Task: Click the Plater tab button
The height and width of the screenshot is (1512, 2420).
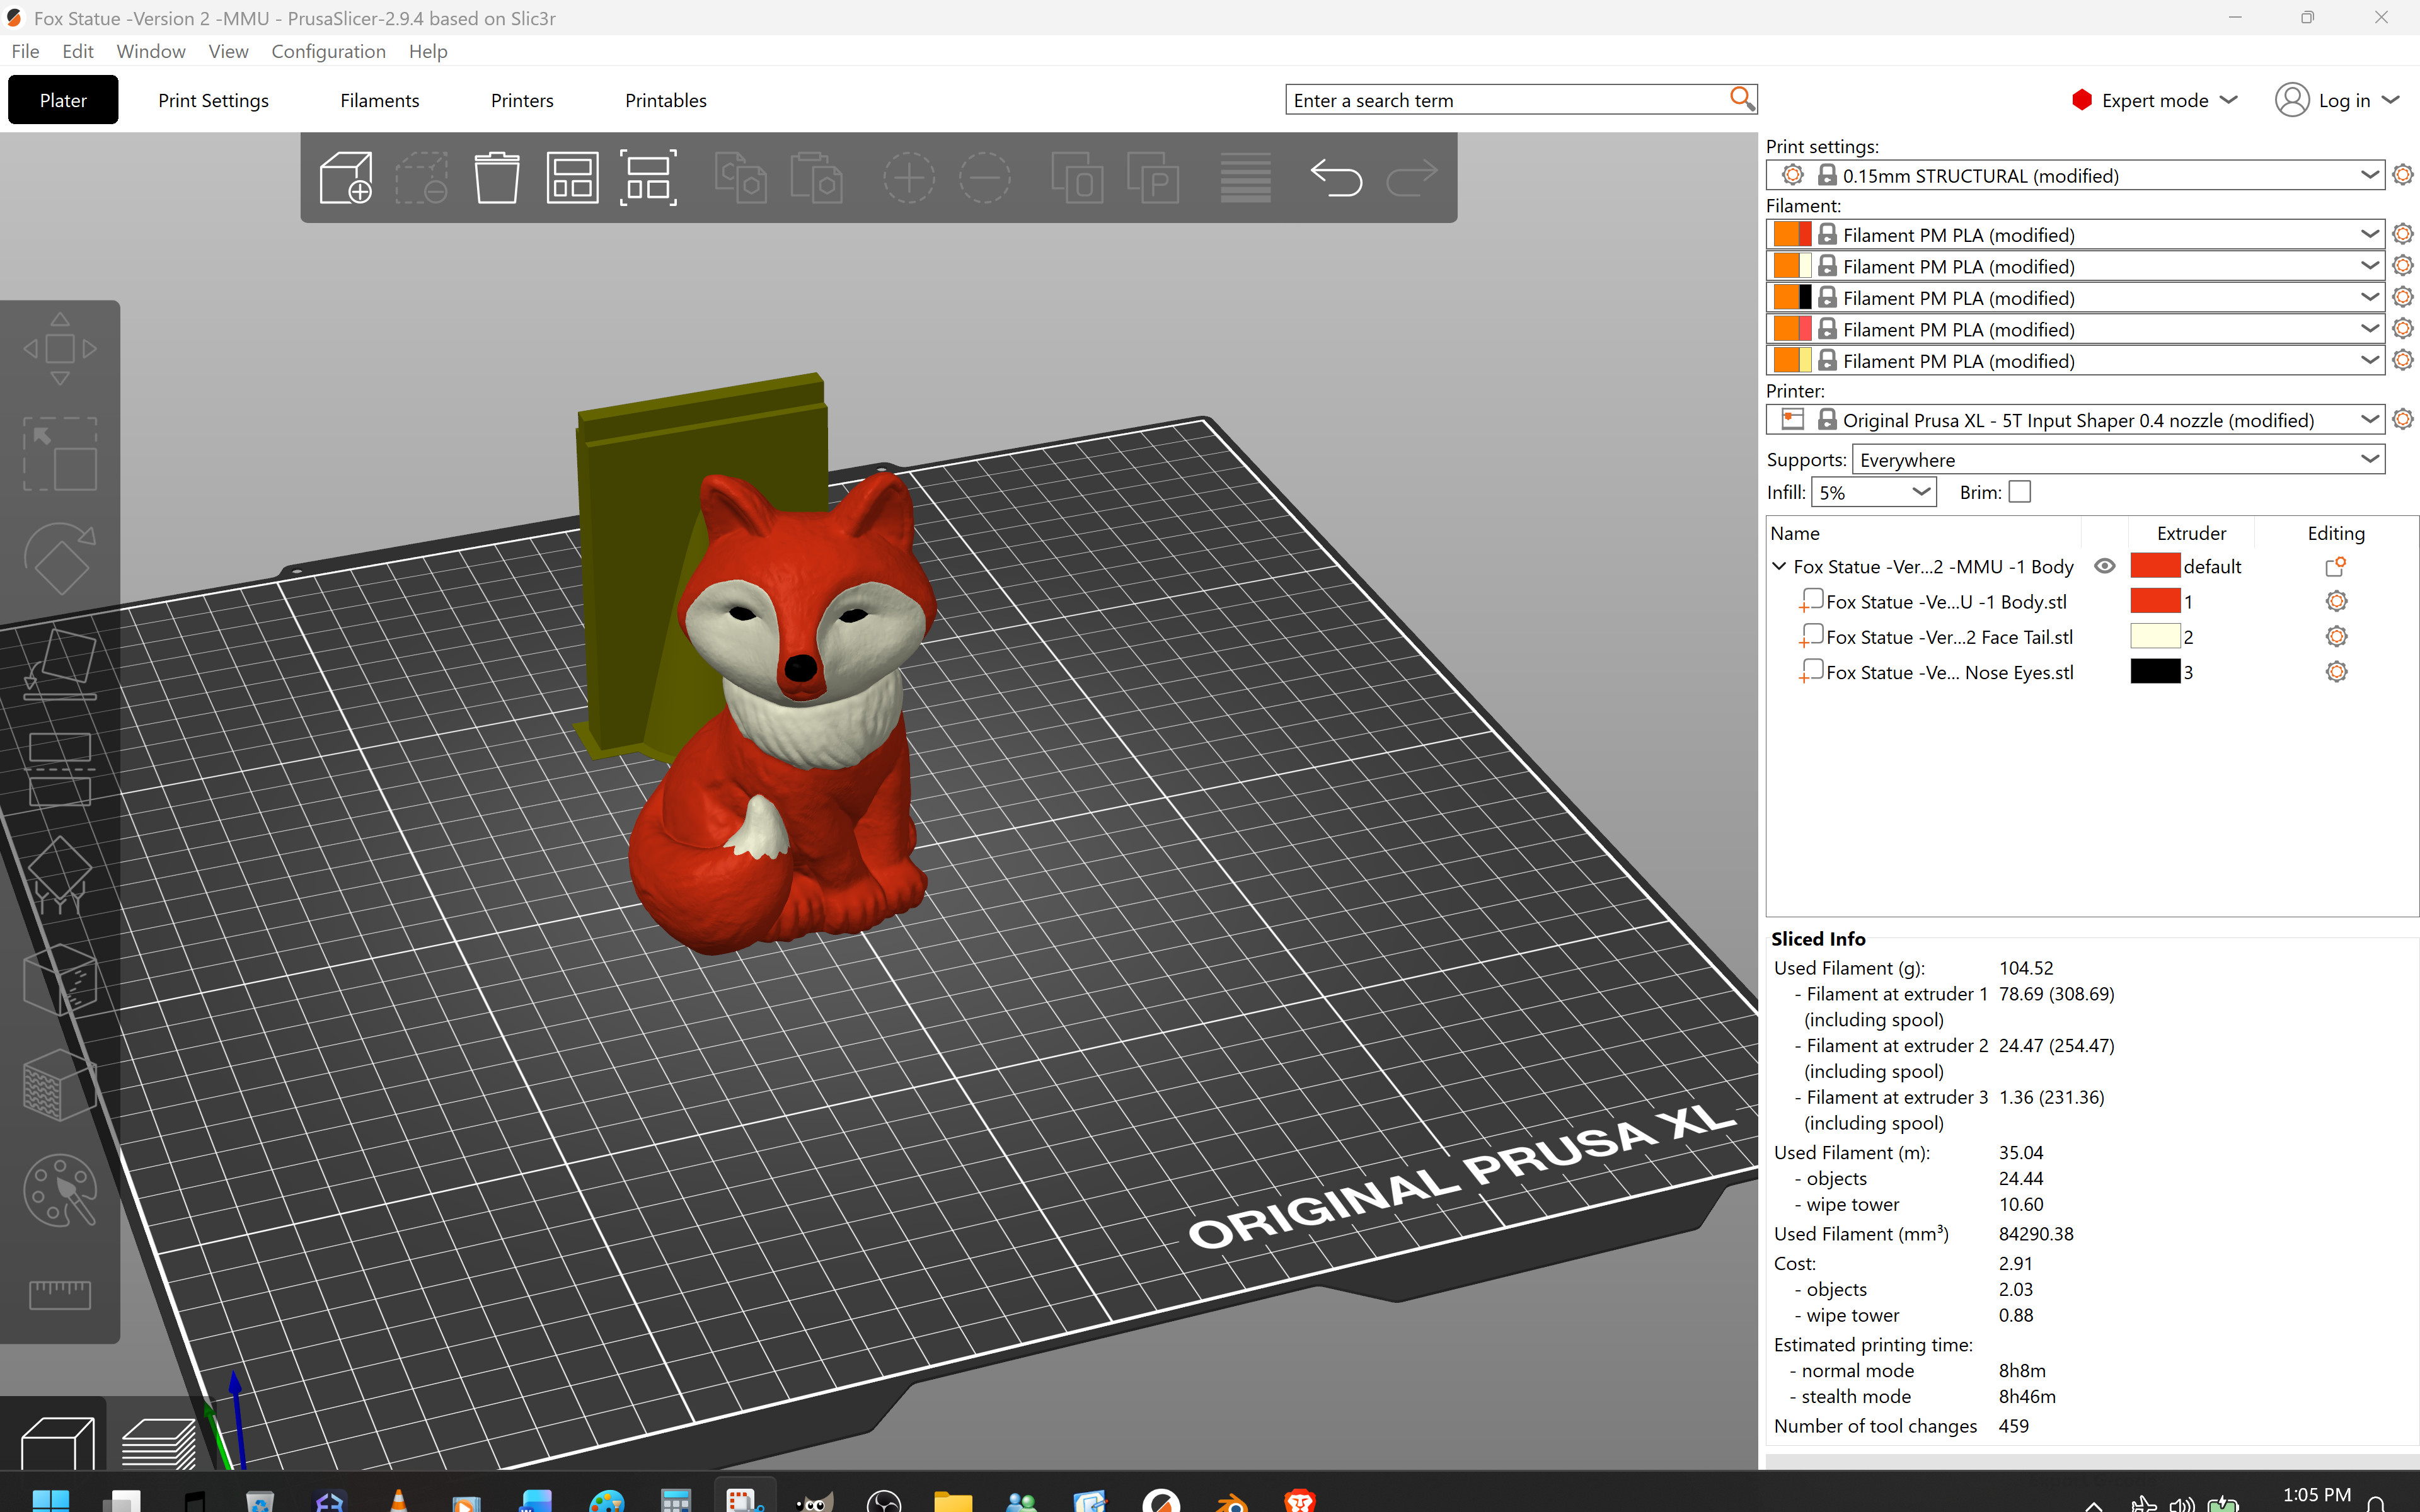Action: point(63,100)
